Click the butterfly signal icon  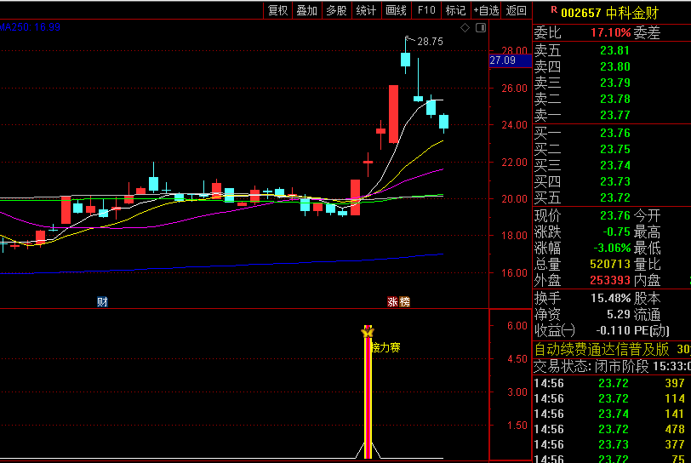pos(368,332)
